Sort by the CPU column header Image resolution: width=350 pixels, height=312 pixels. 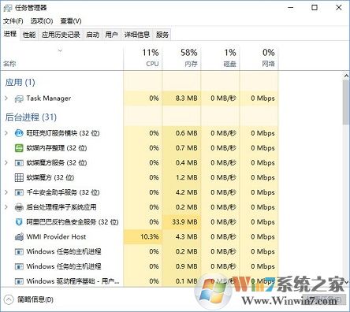143,58
